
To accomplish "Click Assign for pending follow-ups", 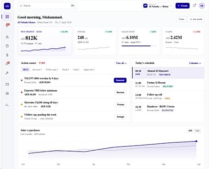I will point(120,117).
